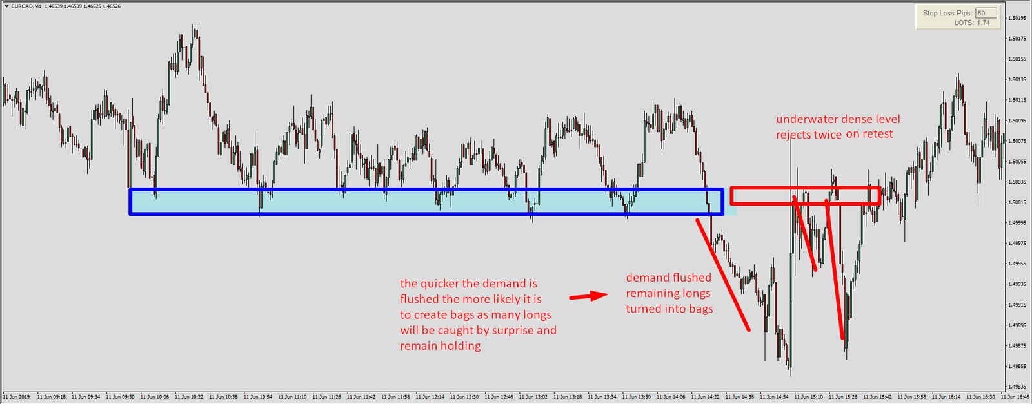The height and width of the screenshot is (404, 1032).
Task: Click the 11 Jun 10:22 time axis label
Action: click(x=189, y=397)
